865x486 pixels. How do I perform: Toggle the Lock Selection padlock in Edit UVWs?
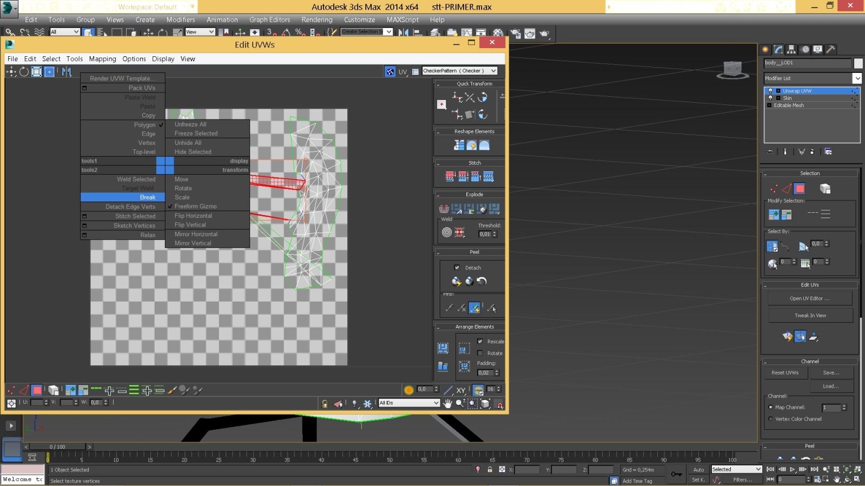pyautogui.click(x=325, y=403)
